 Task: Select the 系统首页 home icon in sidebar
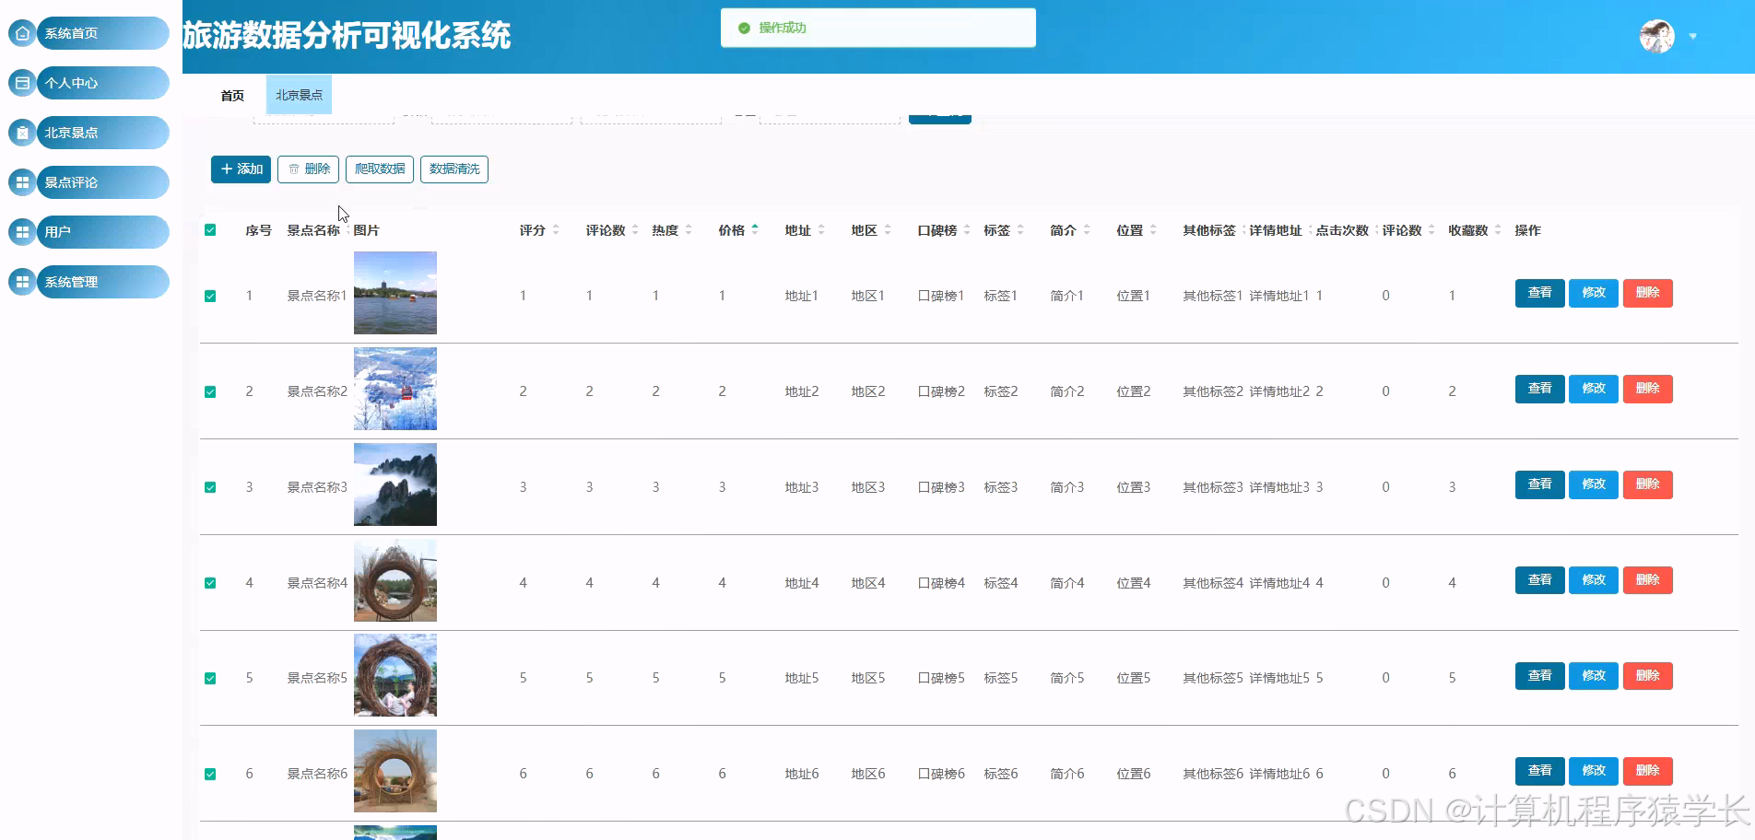[21, 32]
